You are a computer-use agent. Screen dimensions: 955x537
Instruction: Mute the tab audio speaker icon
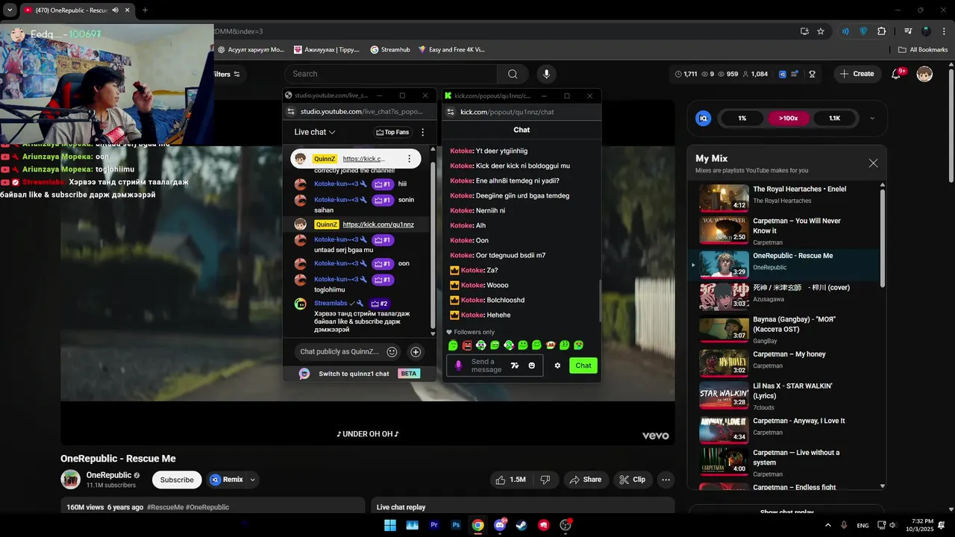[116, 10]
